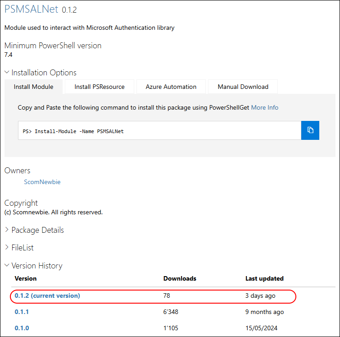Open the More Info link

click(x=264, y=107)
